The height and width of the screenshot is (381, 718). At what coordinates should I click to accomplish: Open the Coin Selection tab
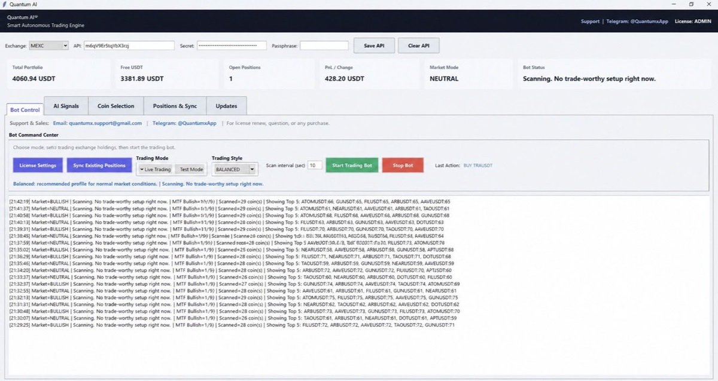click(116, 106)
